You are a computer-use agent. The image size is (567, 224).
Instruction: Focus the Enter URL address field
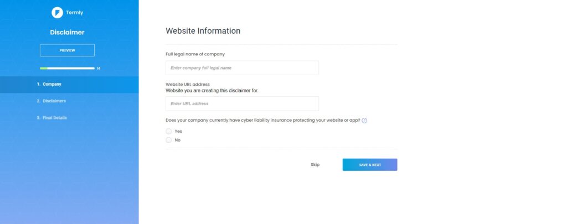pyautogui.click(x=242, y=103)
